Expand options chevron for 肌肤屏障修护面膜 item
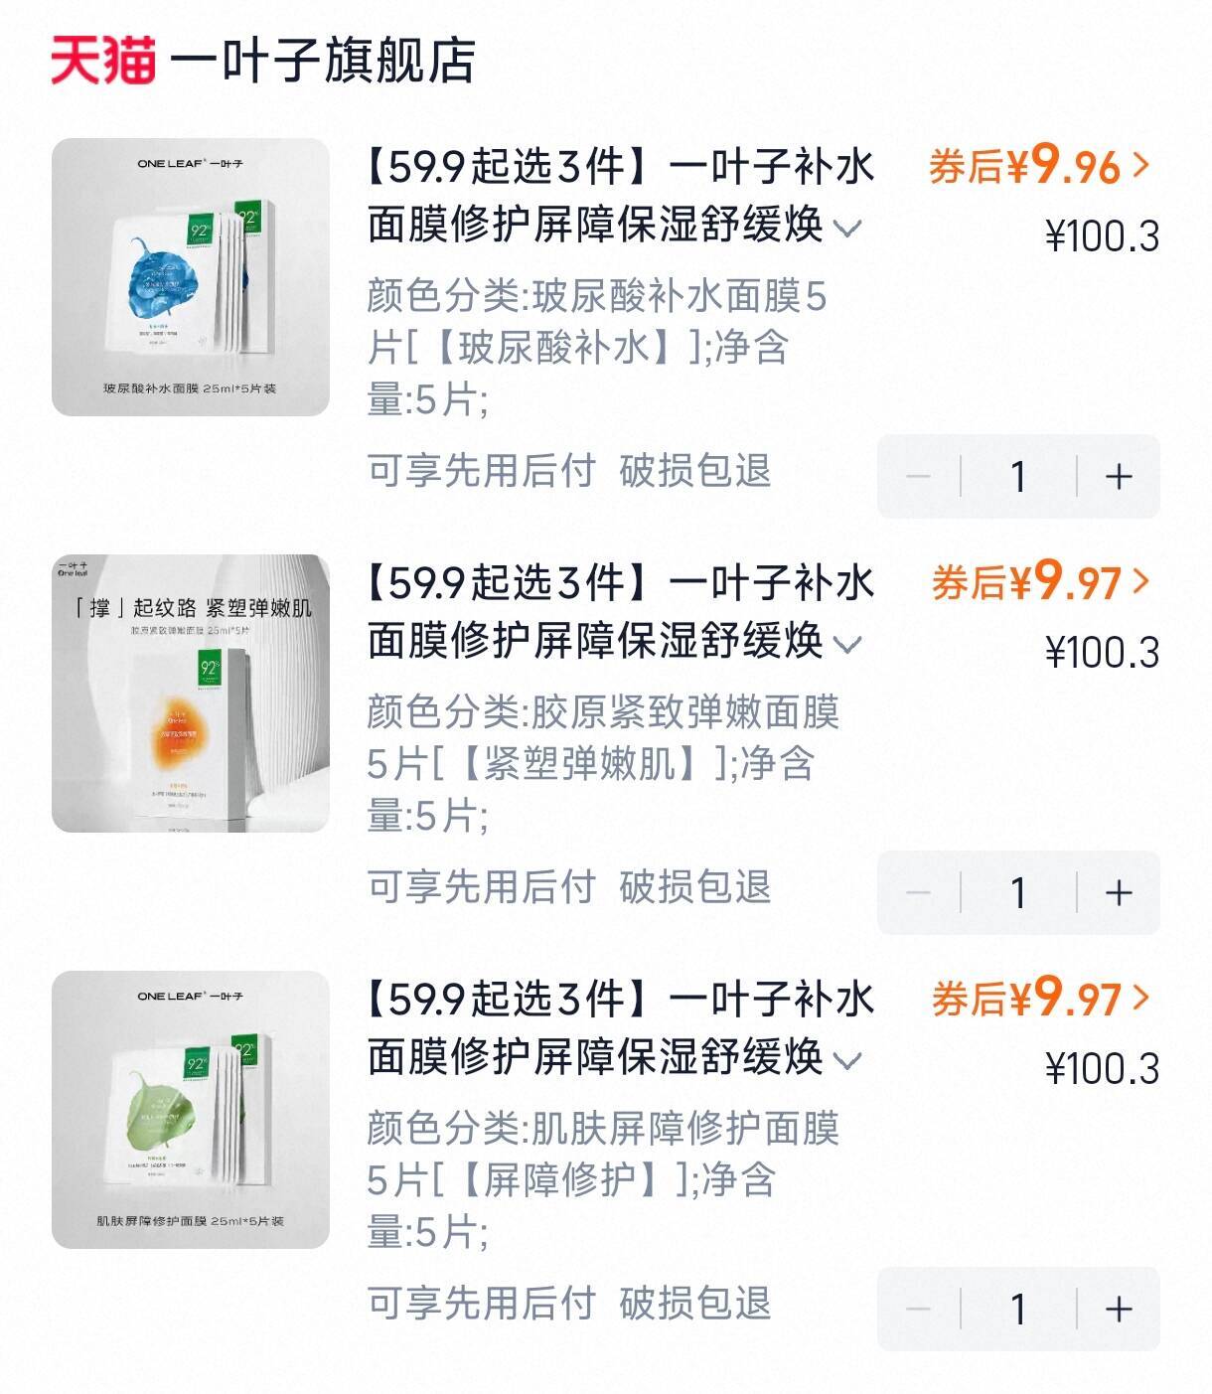Image resolution: width=1212 pixels, height=1394 pixels. click(847, 1060)
